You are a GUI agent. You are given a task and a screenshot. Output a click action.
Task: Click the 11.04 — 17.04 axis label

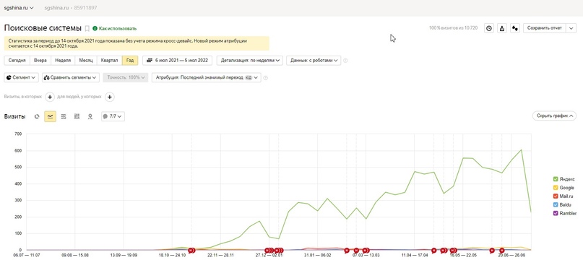click(x=415, y=256)
